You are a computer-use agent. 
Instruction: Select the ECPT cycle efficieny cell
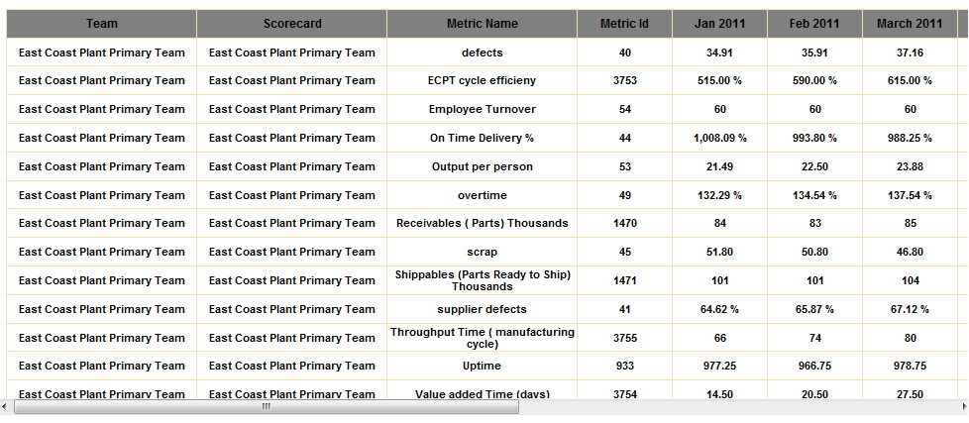click(x=483, y=81)
